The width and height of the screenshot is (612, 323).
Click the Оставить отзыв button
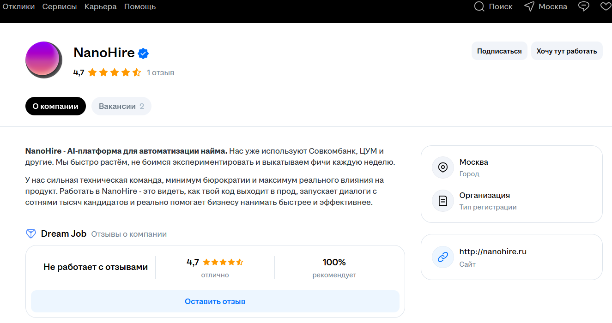(215, 301)
